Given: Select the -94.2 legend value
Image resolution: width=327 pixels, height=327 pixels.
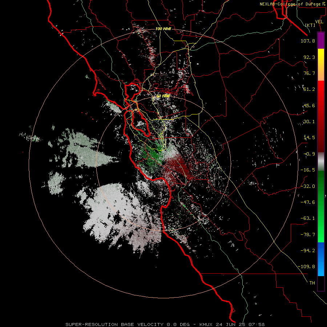Looking at the screenshot, I should [x=308, y=251].
